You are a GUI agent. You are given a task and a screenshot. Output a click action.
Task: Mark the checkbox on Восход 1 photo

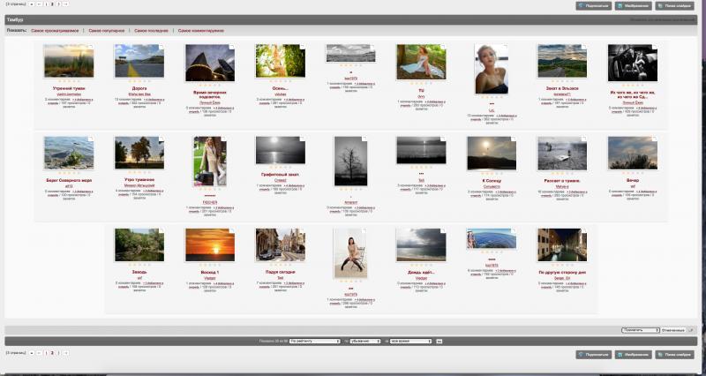click(232, 230)
